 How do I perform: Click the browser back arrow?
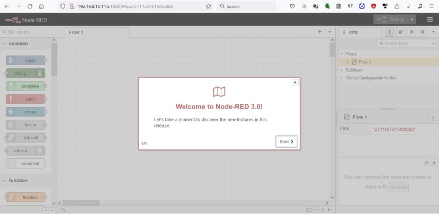point(7,6)
